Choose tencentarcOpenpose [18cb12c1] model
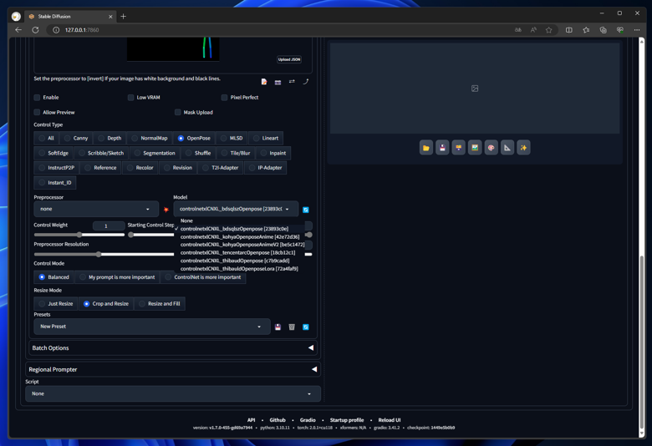Screen dimensions: 652x446 [238, 253]
